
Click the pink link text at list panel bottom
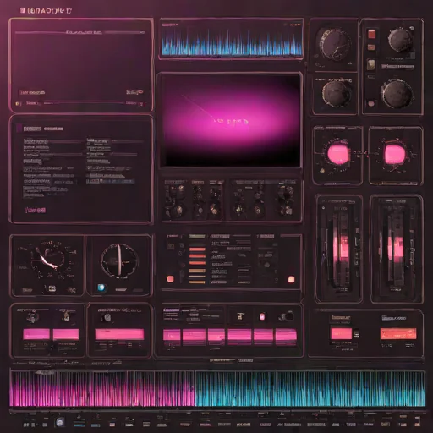pos(36,210)
